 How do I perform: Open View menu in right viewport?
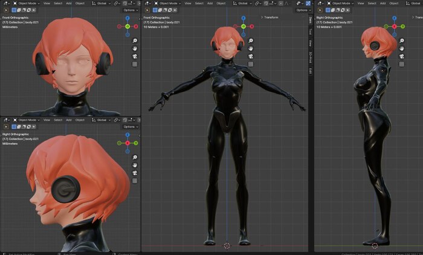pyautogui.click(x=361, y=3)
